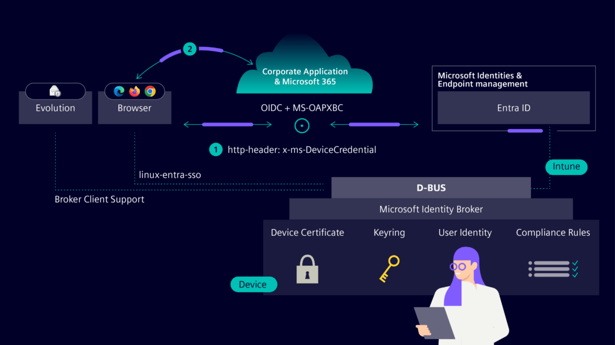Click the Entra ID box
The image size is (615, 345).
(514, 108)
